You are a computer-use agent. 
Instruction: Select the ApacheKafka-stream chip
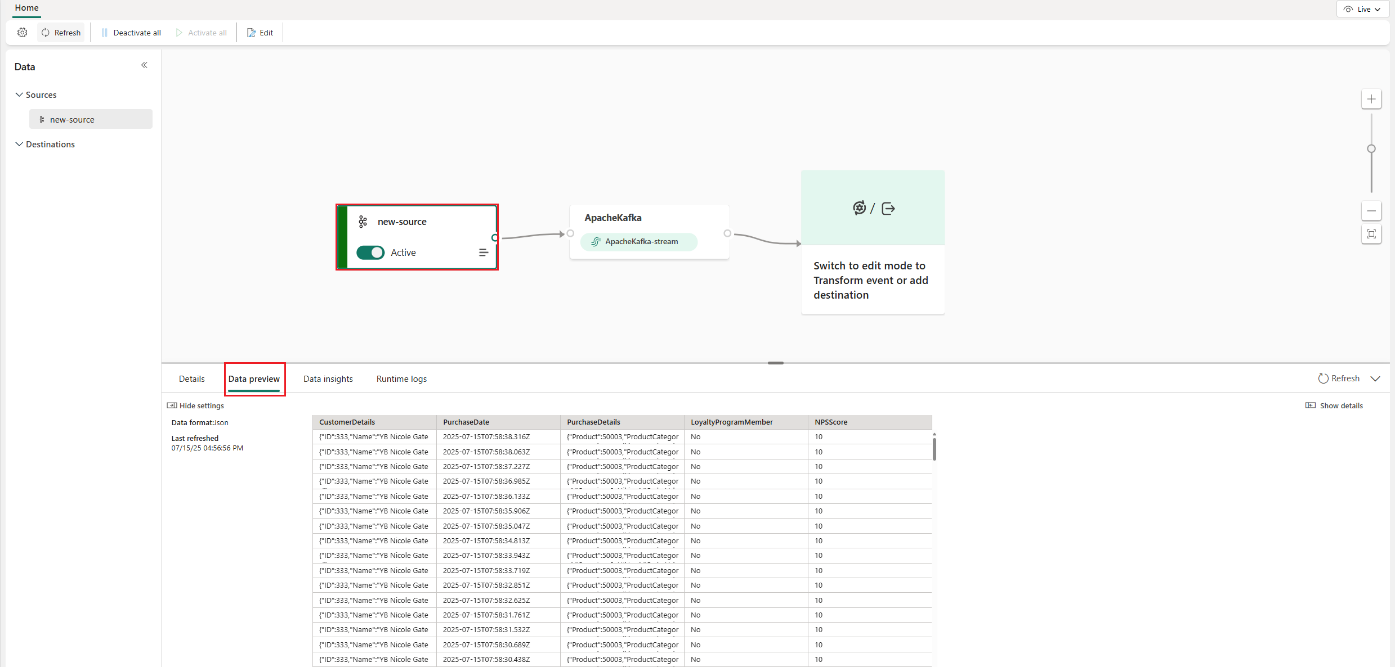[x=639, y=242]
